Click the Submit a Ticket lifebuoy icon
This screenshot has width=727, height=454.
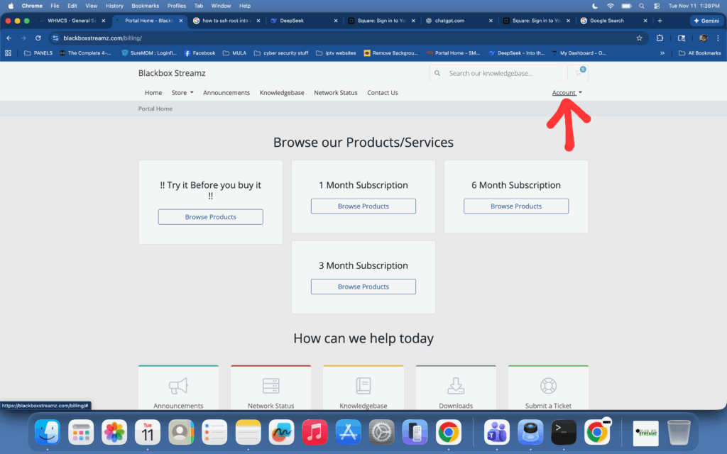548,386
